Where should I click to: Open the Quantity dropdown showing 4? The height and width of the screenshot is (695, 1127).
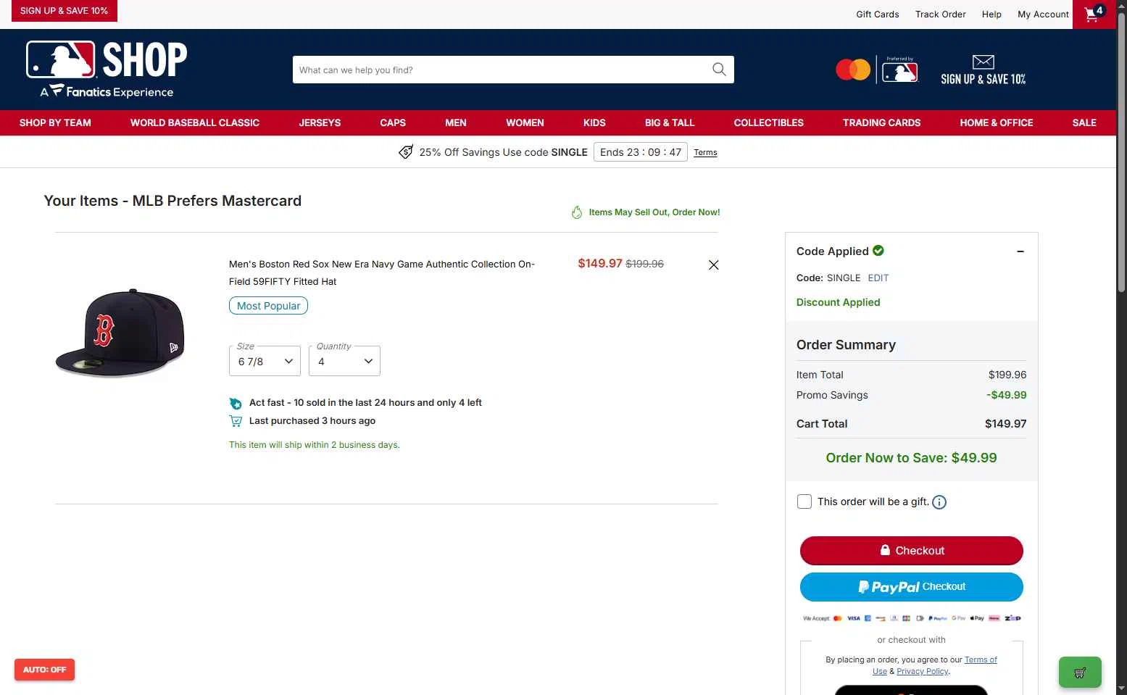344,361
